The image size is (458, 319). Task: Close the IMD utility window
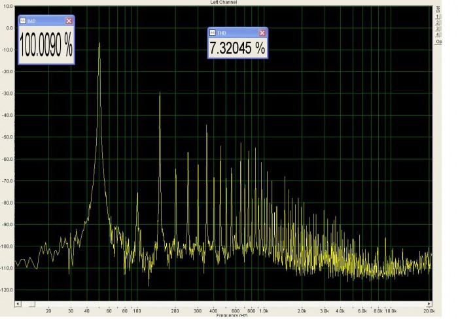pyautogui.click(x=69, y=21)
